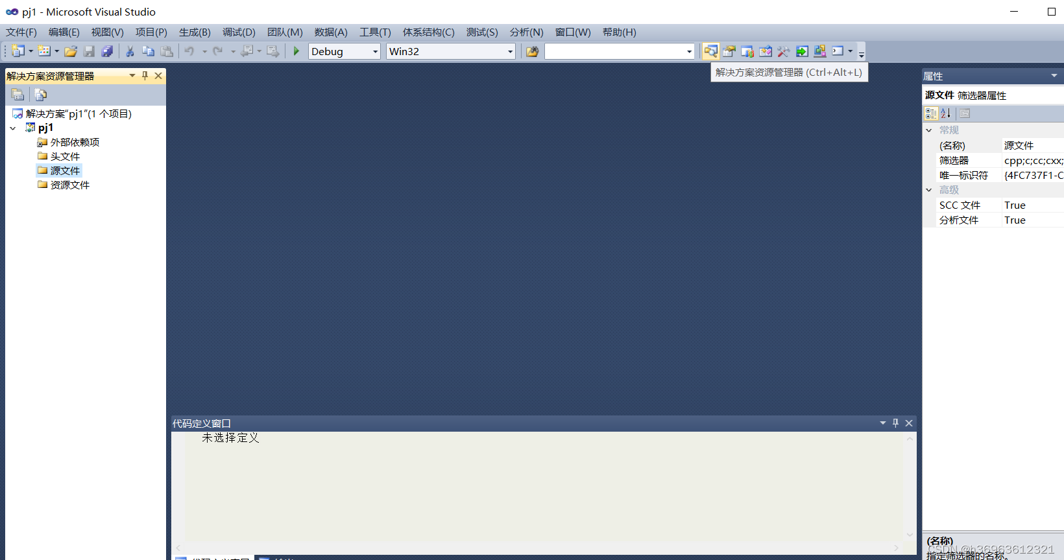Click the Undo arrow icon

tap(189, 51)
